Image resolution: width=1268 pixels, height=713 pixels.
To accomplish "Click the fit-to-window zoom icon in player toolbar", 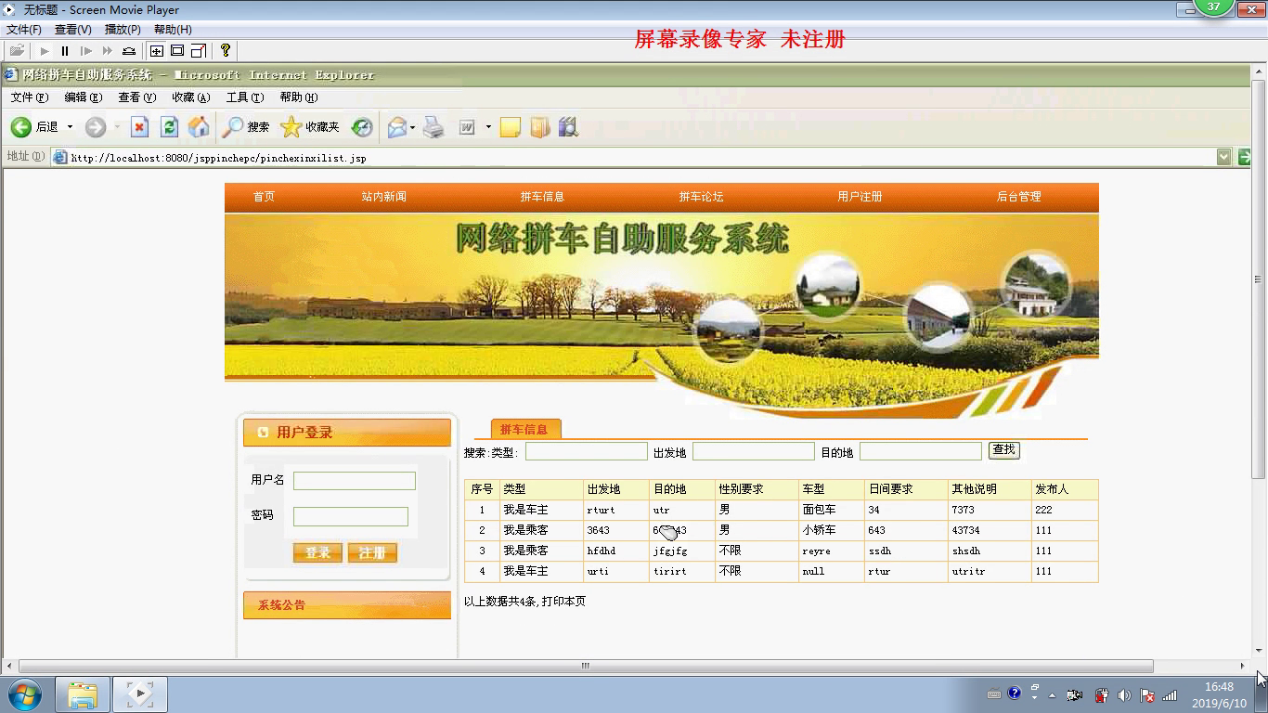I will 157,51.
